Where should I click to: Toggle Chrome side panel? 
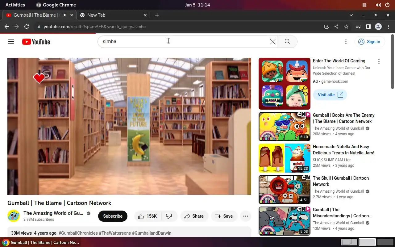click(x=368, y=27)
